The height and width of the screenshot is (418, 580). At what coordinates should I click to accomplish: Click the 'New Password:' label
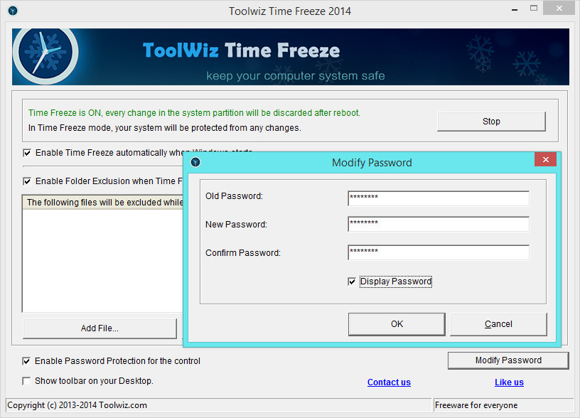coord(236,225)
